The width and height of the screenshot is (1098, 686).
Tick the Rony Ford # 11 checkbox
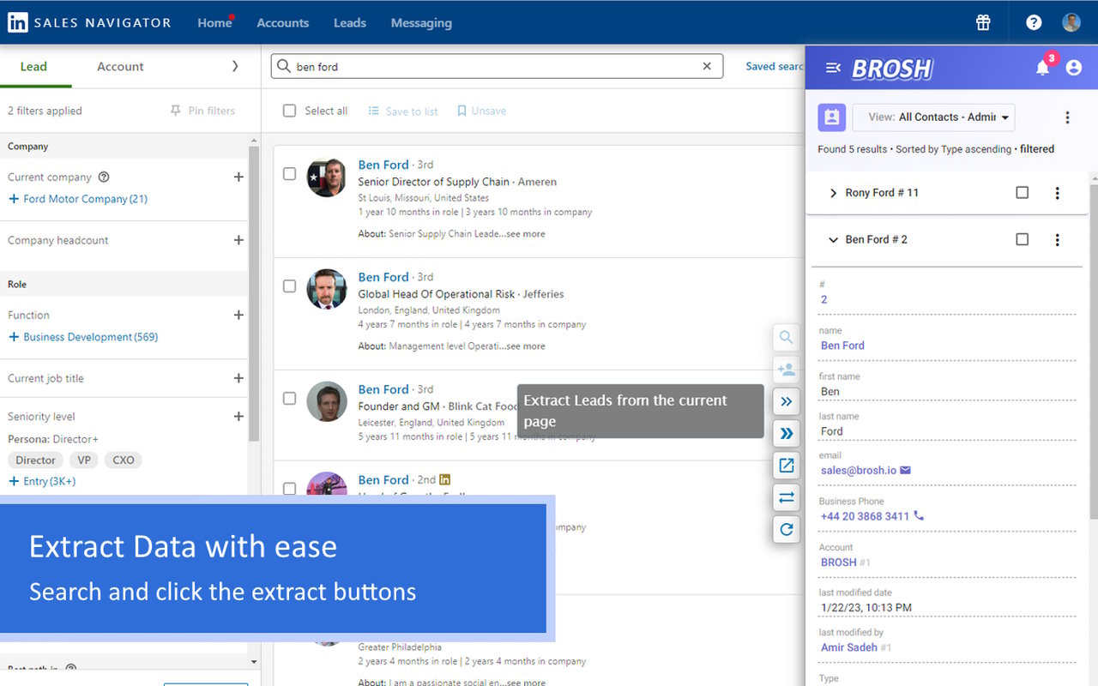(1022, 193)
